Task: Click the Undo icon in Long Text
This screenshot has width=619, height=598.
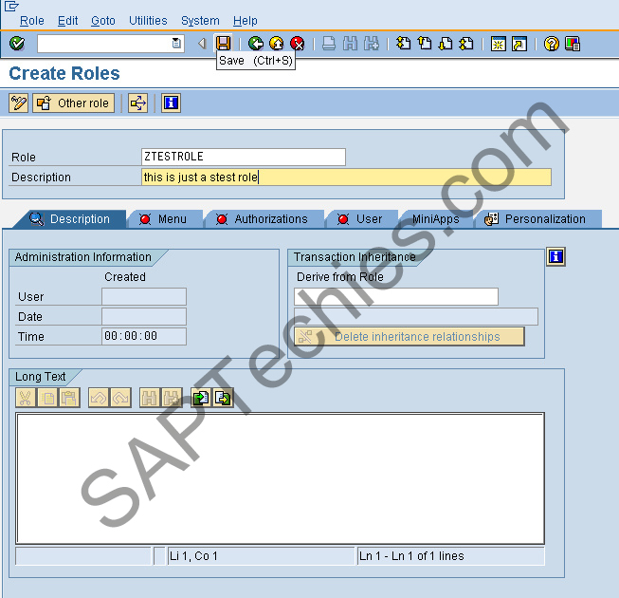Action: (99, 398)
